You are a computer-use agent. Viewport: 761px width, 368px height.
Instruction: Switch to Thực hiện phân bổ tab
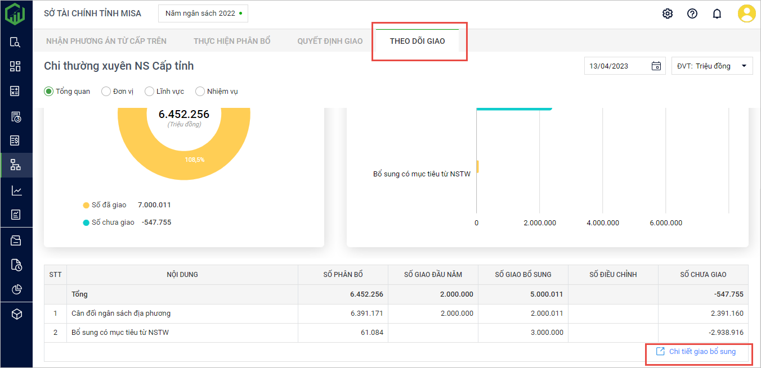point(232,41)
